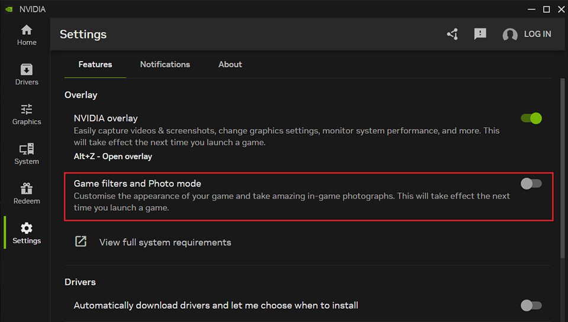The height and width of the screenshot is (322, 568).
Task: Go to the Drivers section
Action: click(x=27, y=75)
